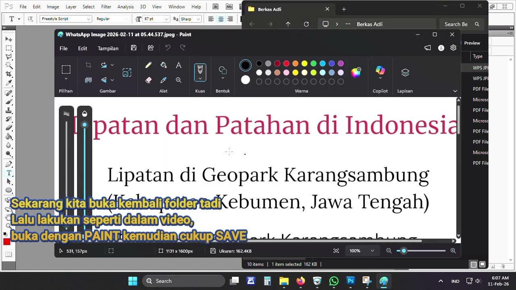This screenshot has width=516, height=290.
Task: Open the Layers (Lapisan) panel
Action: [405, 72]
